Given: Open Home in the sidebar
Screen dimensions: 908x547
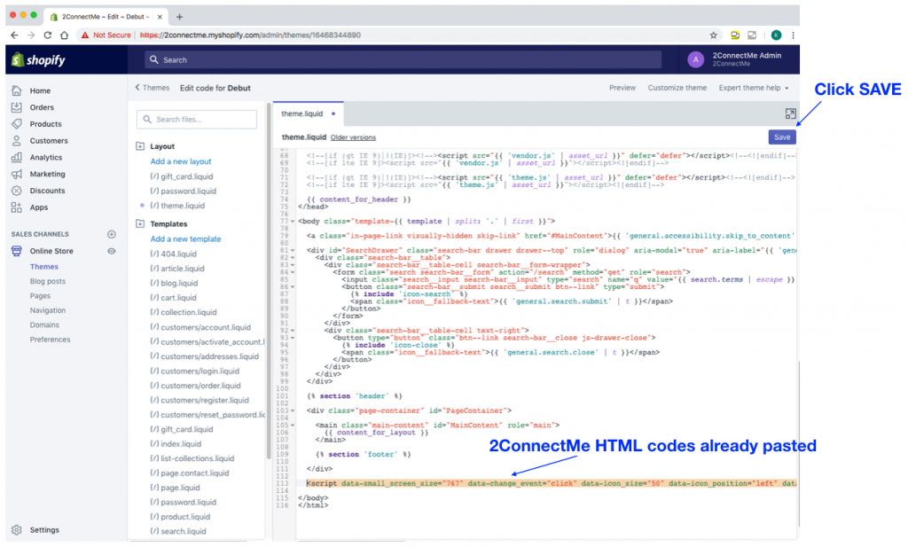Looking at the screenshot, I should (x=40, y=91).
